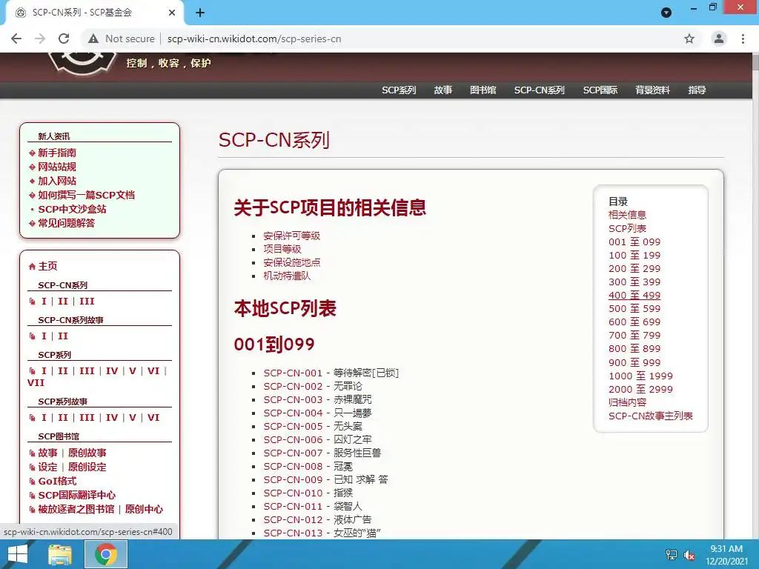This screenshot has width=759, height=569.
Task: Click the network tray icon
Action: pyautogui.click(x=672, y=555)
